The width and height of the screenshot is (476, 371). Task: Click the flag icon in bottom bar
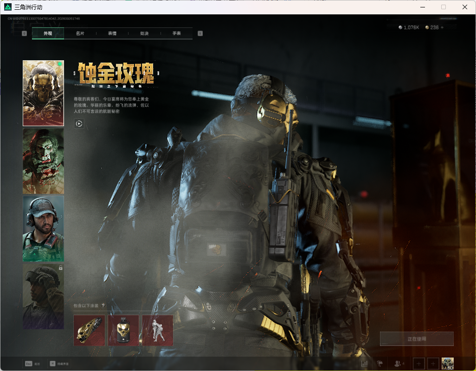[x=380, y=364]
